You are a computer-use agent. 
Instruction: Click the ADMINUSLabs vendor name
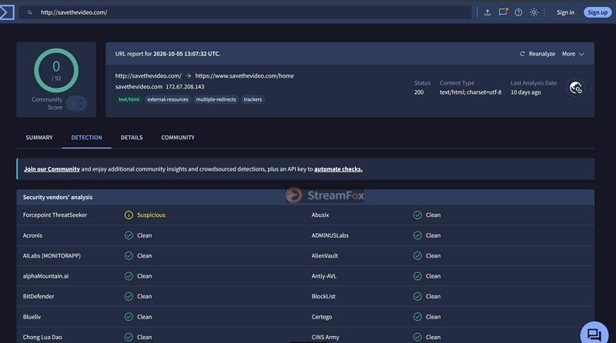330,235
